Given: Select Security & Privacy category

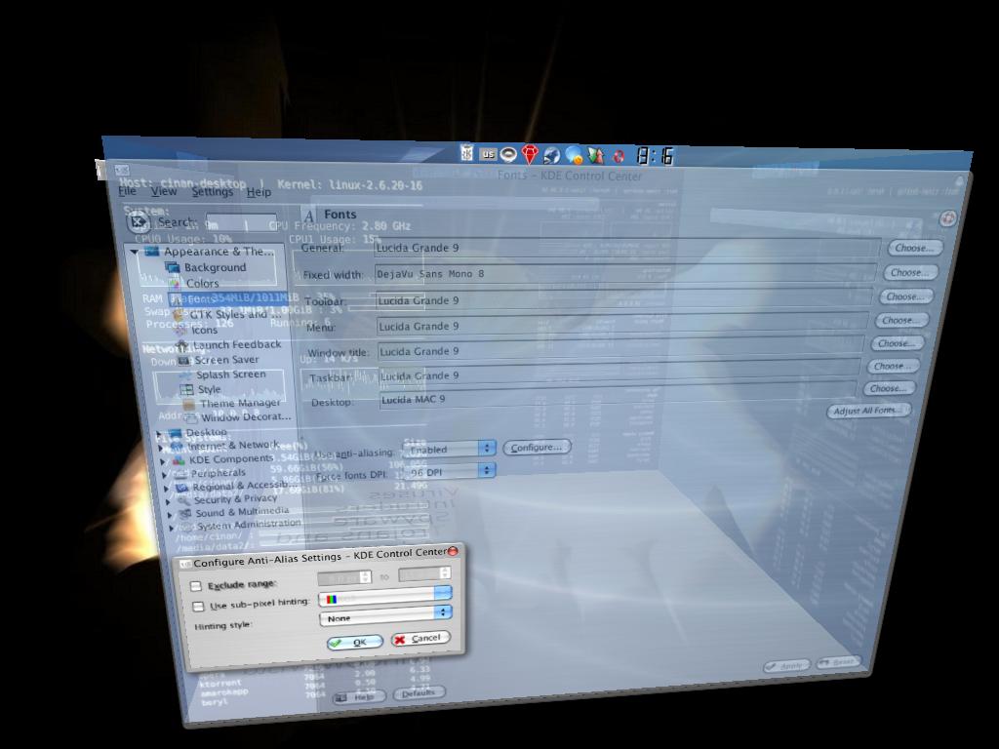Looking at the screenshot, I should point(235,498).
